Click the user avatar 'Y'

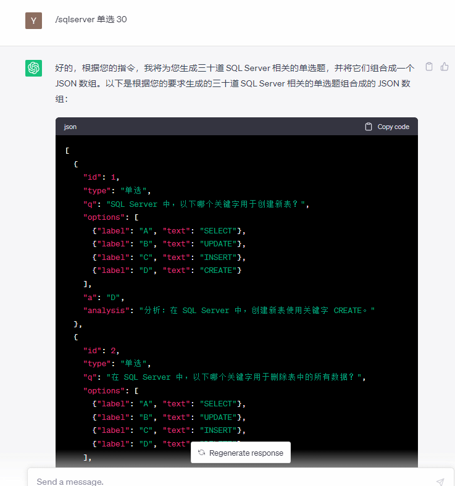pos(33,21)
